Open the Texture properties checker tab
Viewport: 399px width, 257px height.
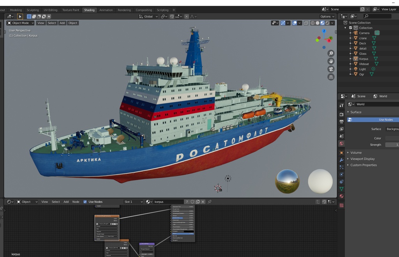[341, 205]
